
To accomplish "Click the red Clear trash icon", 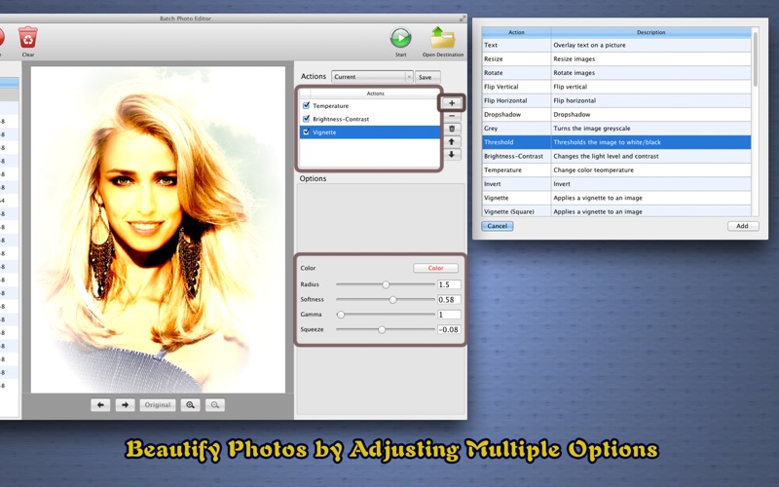I will click(x=27, y=37).
